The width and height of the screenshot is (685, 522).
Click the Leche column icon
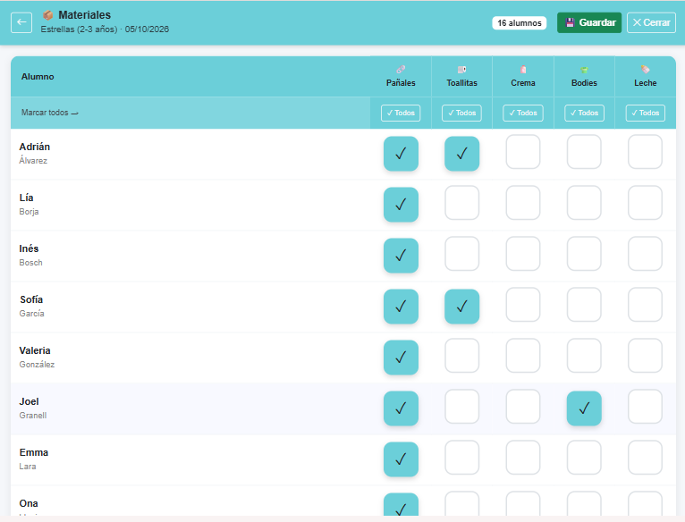point(646,70)
